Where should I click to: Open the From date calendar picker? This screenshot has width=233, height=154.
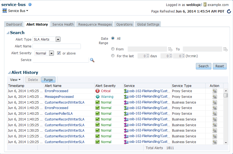point(170,49)
